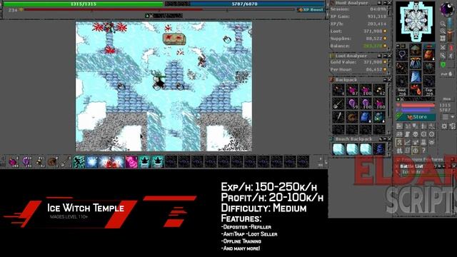Select the armor equipment slot

416,63
